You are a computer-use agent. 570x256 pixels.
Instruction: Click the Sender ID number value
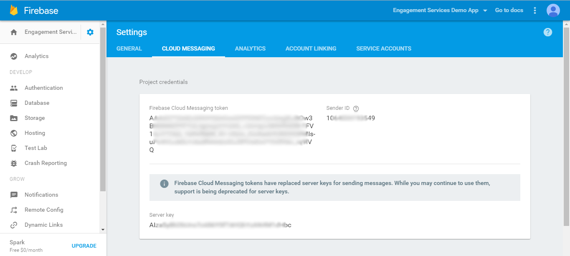[351, 118]
